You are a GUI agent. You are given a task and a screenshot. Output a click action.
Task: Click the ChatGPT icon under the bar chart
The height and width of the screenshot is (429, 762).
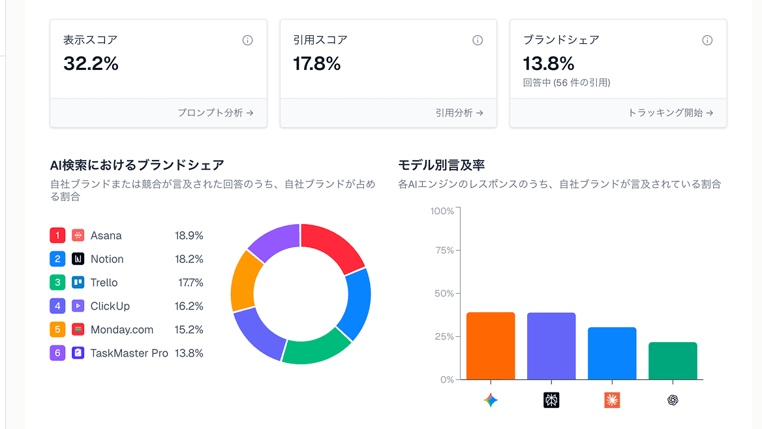click(x=673, y=400)
